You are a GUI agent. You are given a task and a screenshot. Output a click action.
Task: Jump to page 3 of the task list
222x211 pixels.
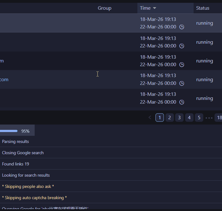(179, 118)
